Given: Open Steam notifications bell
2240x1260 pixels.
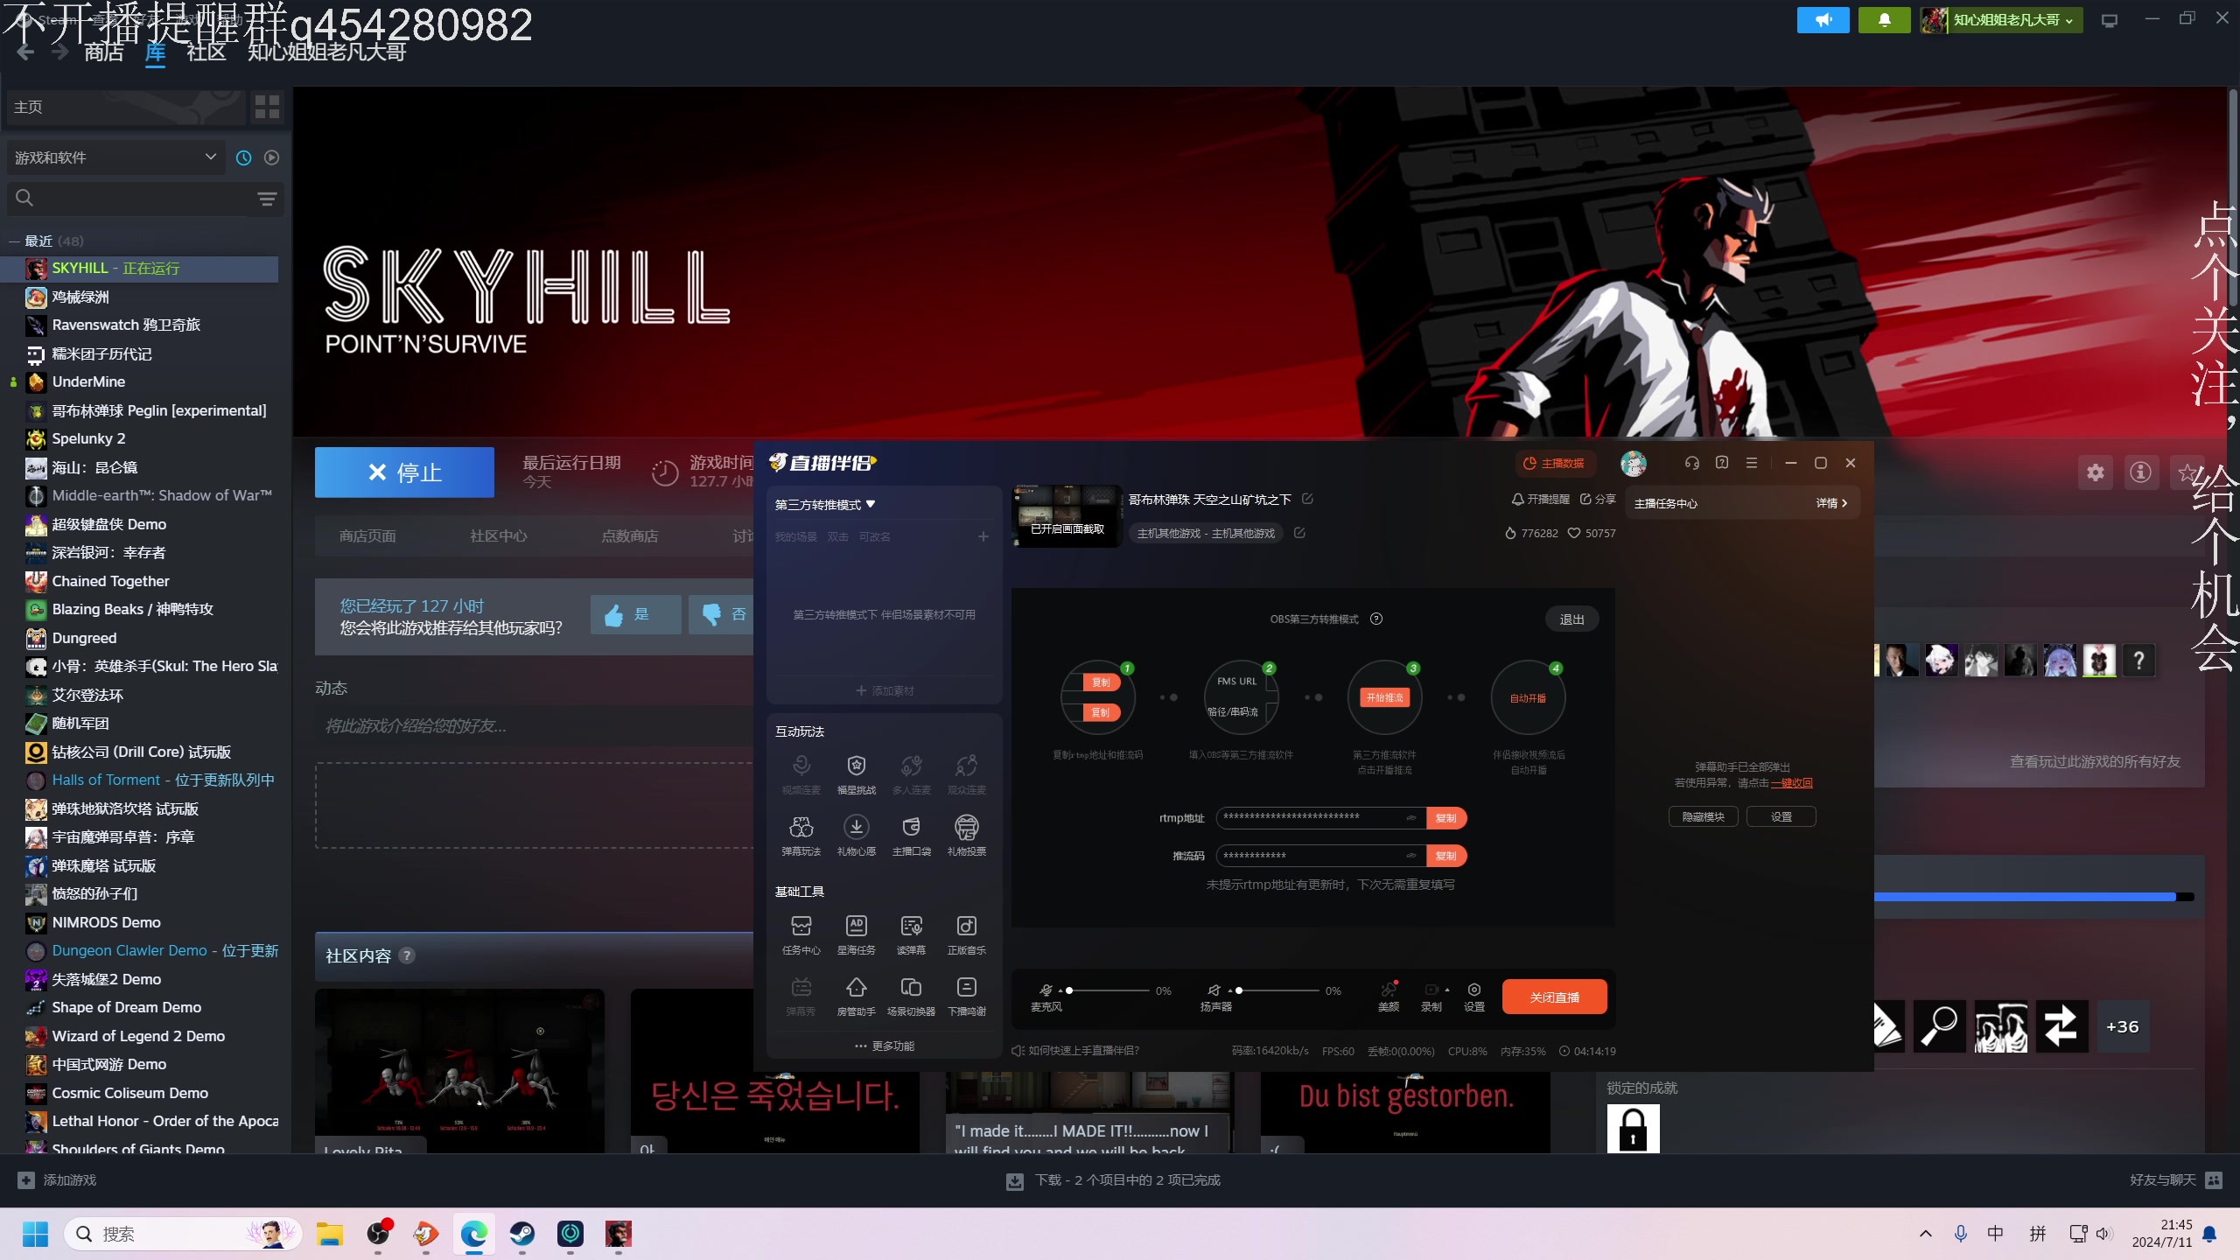Looking at the screenshot, I should coord(1885,19).
